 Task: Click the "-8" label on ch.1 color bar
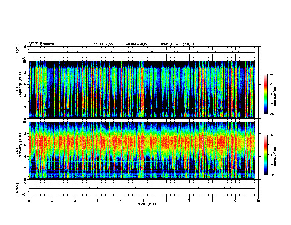click(271, 94)
